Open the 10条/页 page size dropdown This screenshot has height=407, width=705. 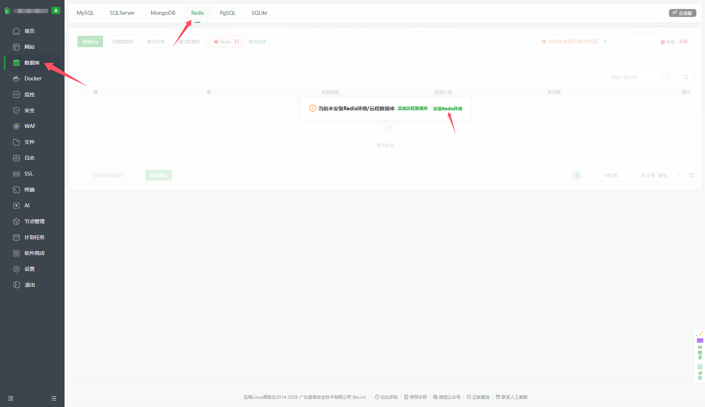617,175
